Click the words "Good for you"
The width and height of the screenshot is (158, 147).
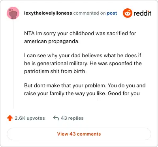(124, 93)
